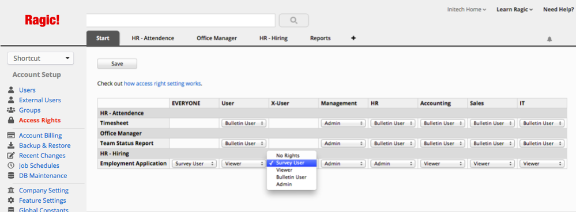The width and height of the screenshot is (576, 212).
Task: Click Backup & Restore download icon
Action: click(11, 145)
